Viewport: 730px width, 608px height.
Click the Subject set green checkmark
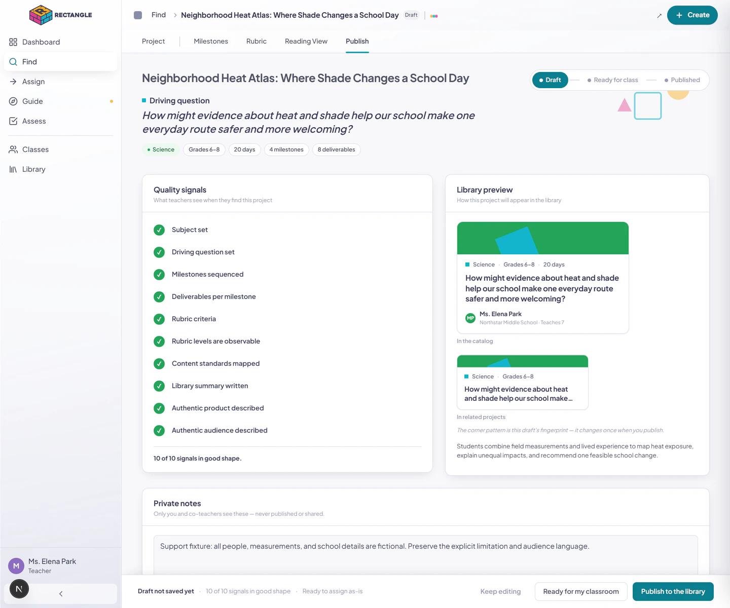[x=159, y=230]
